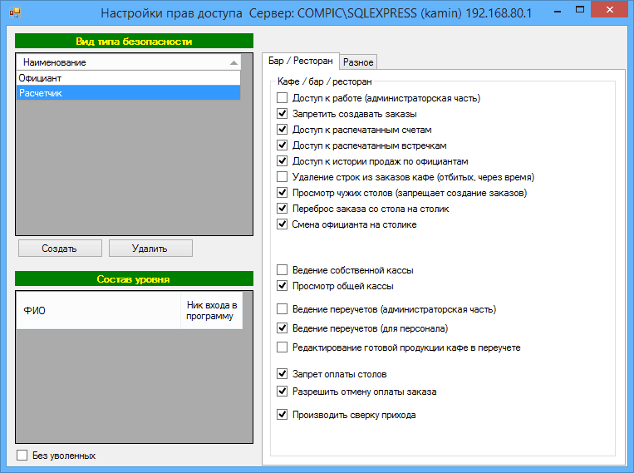
Task: Click the Ник входа в программу header
Action: pos(211,310)
